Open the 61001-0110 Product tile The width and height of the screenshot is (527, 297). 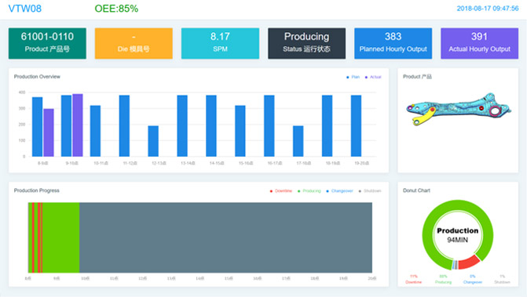(47, 43)
